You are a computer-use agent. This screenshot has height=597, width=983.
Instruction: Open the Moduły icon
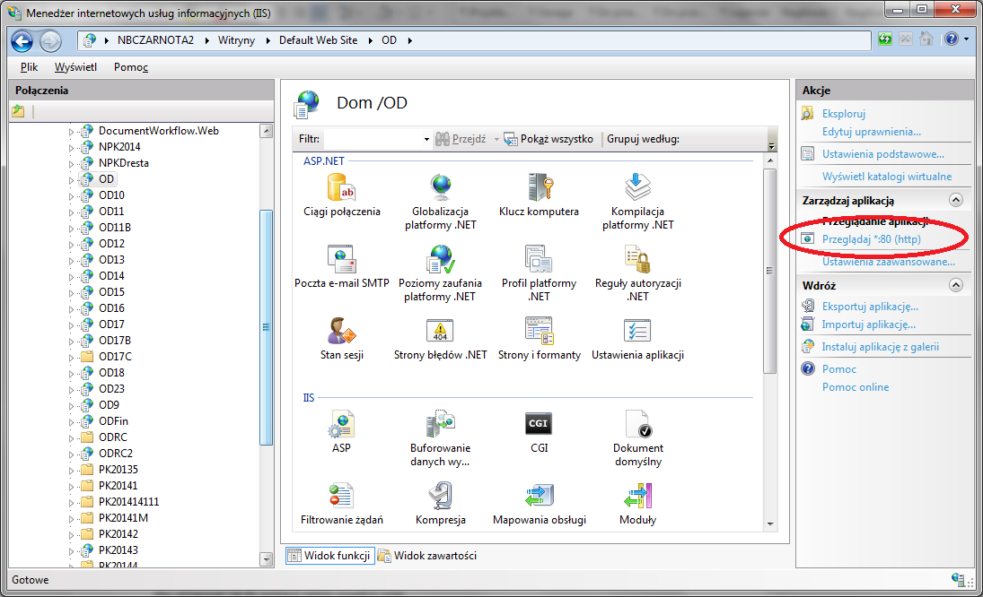[x=637, y=496]
